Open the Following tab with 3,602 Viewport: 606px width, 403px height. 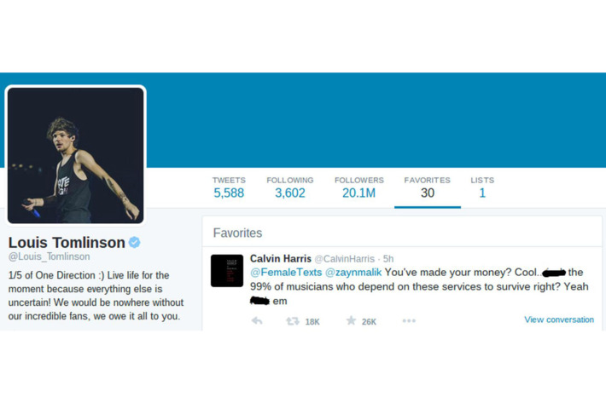coord(290,187)
